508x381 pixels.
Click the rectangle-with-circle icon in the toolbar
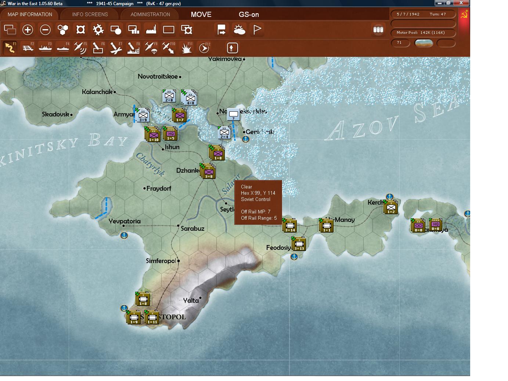point(116,30)
